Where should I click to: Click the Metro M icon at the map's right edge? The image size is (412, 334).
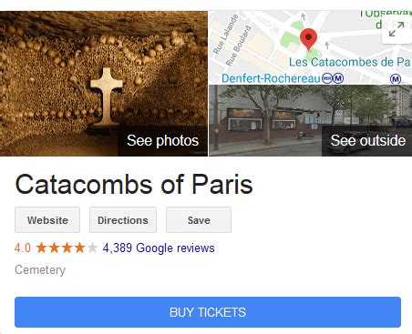coord(396,79)
